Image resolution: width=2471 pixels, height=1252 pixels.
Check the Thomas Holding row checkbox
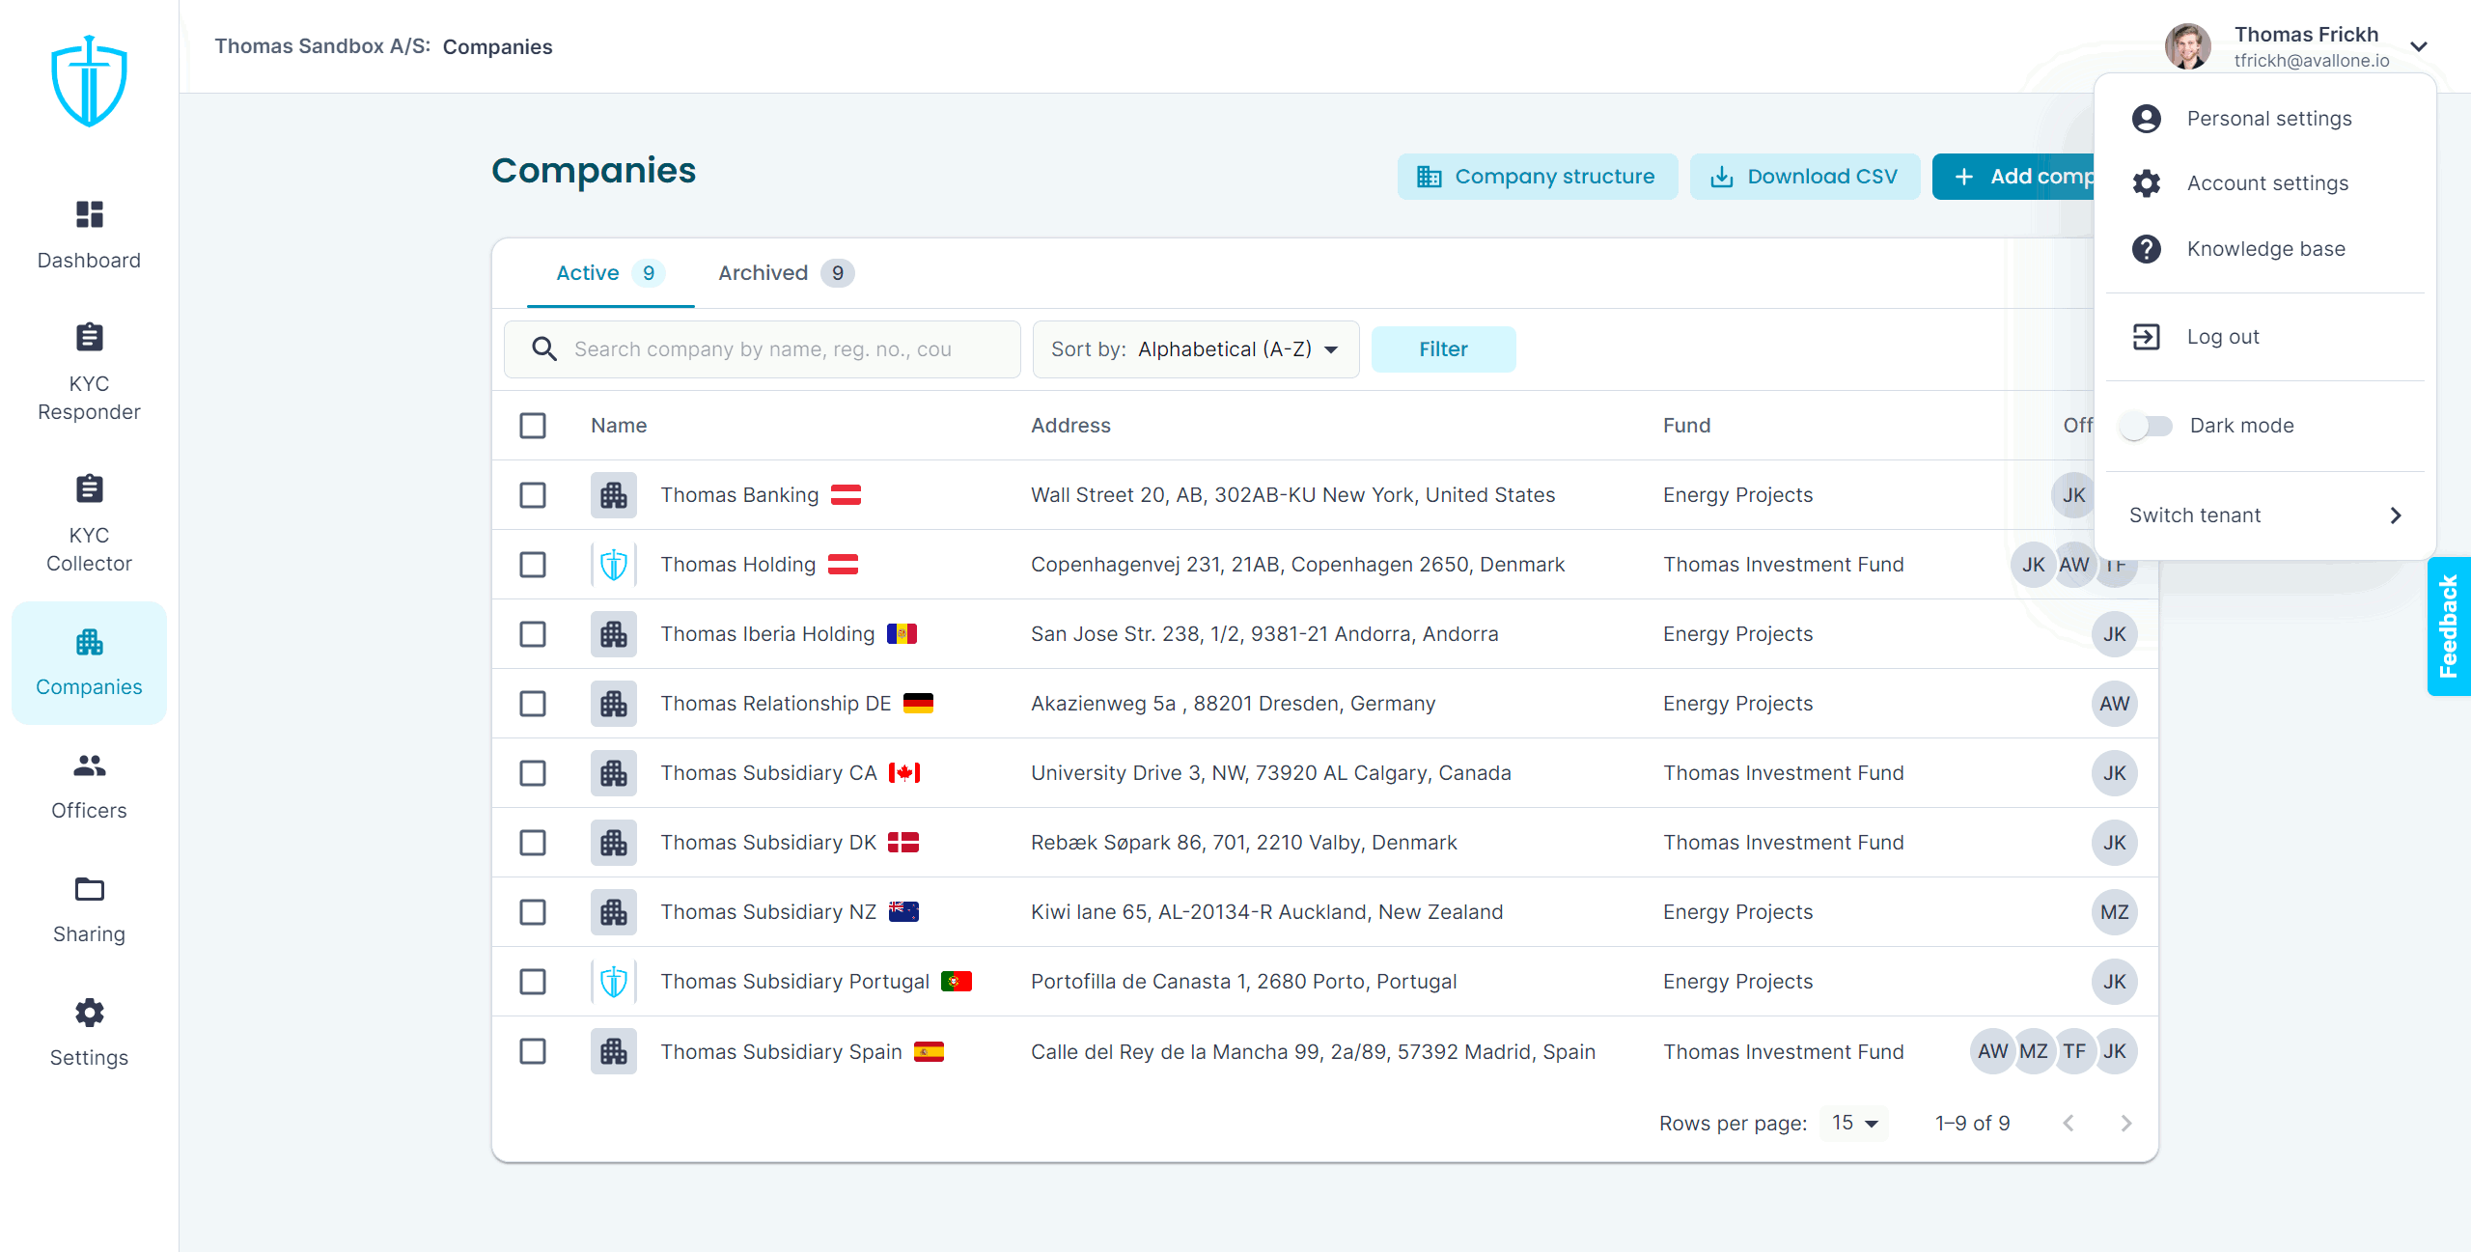(533, 565)
